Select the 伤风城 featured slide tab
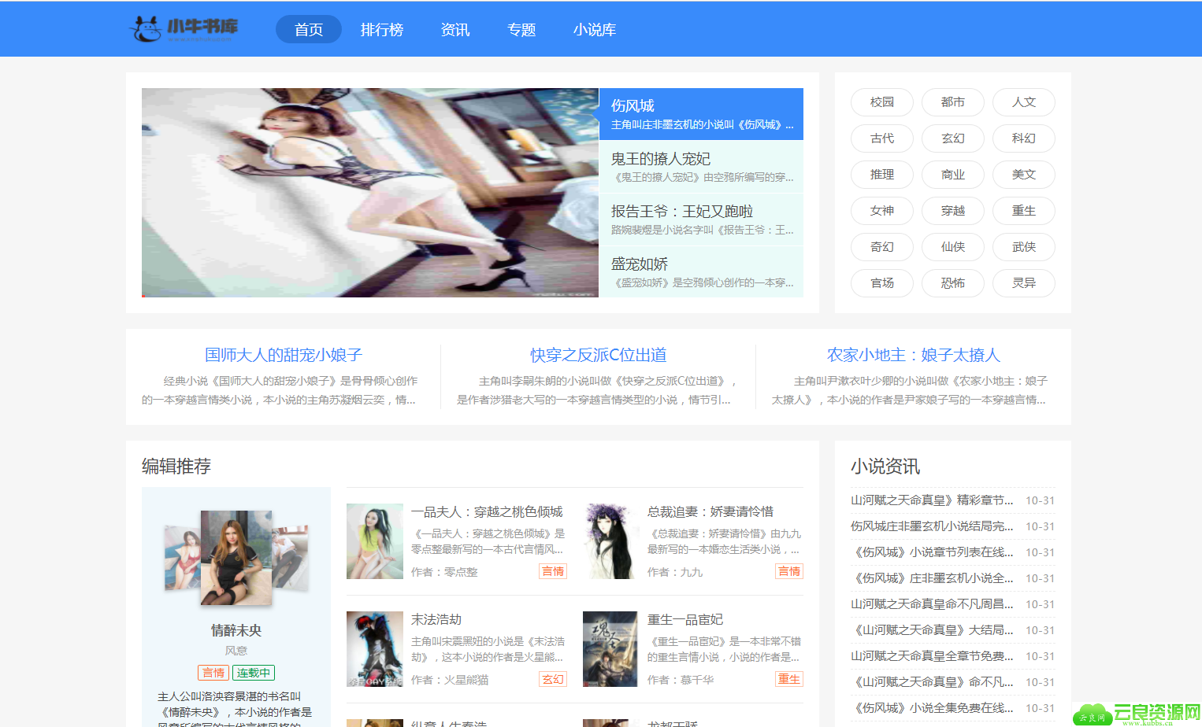The width and height of the screenshot is (1202, 727). coord(701,114)
